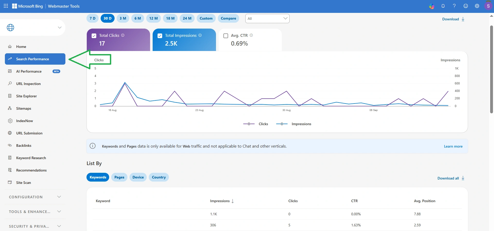The image size is (494, 231).
Task: Click the Clicks column header
Action: pyautogui.click(x=293, y=201)
